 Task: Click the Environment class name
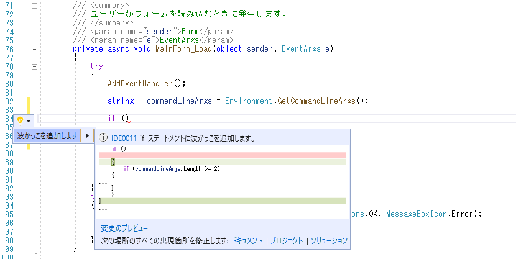[249, 101]
